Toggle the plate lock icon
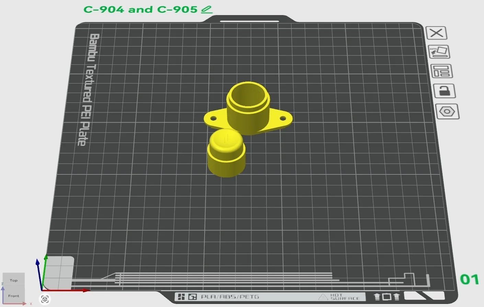This screenshot has width=484, height=307. click(445, 91)
